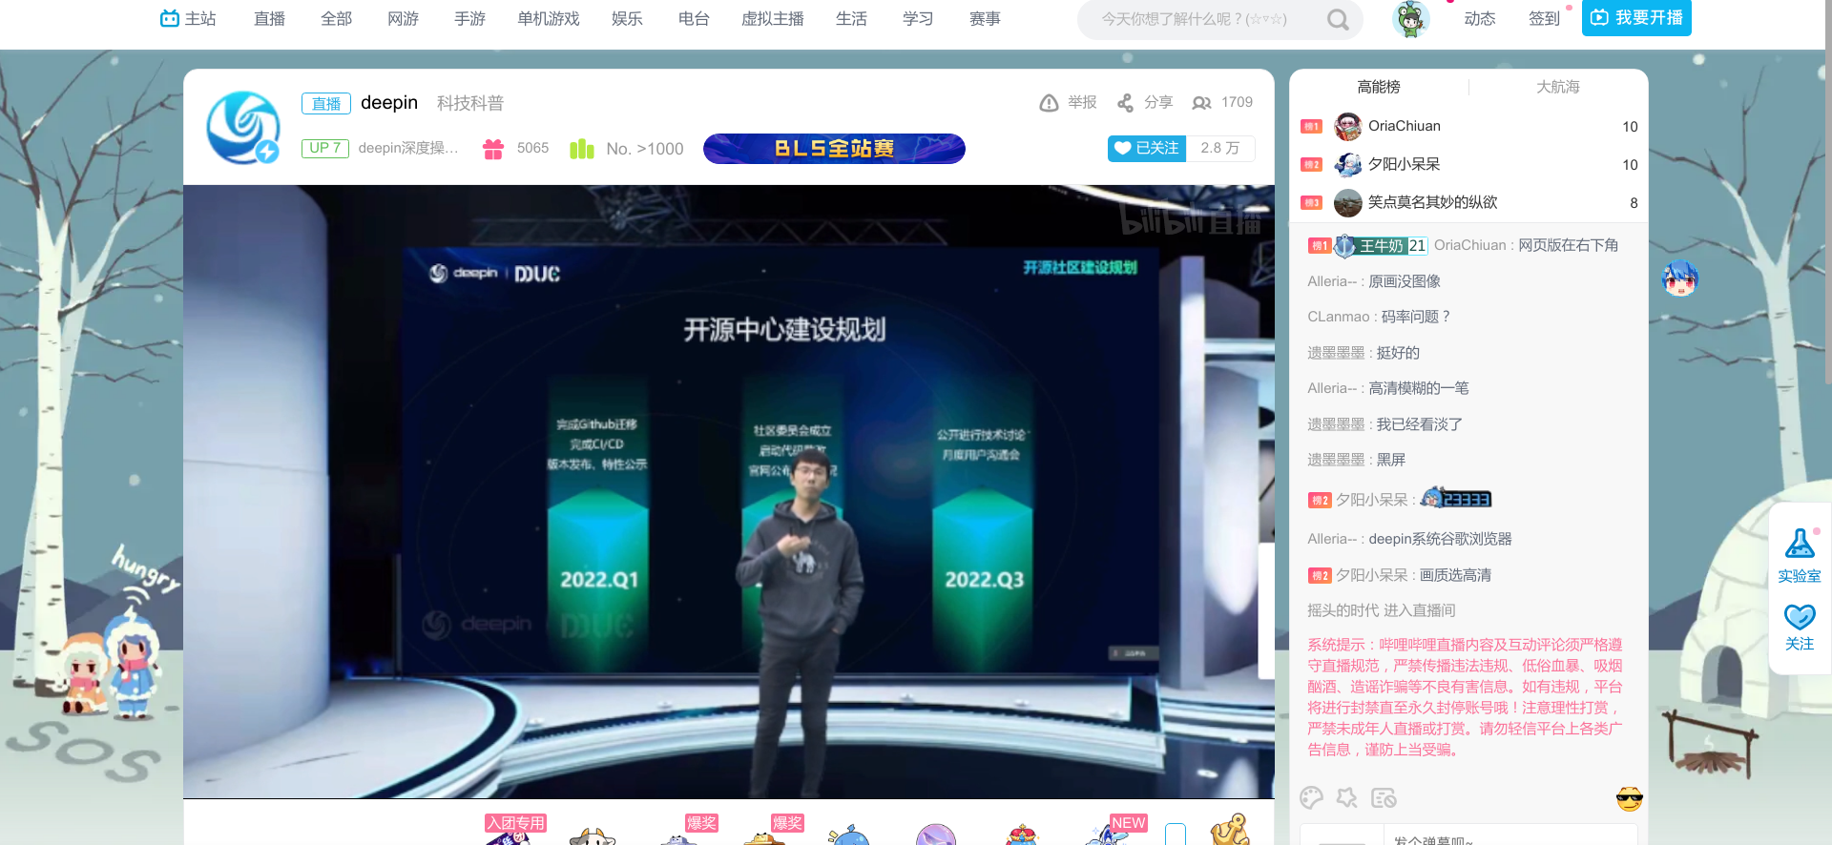Open the danmaku color palette icon
The height and width of the screenshot is (845, 1832).
point(1312,797)
